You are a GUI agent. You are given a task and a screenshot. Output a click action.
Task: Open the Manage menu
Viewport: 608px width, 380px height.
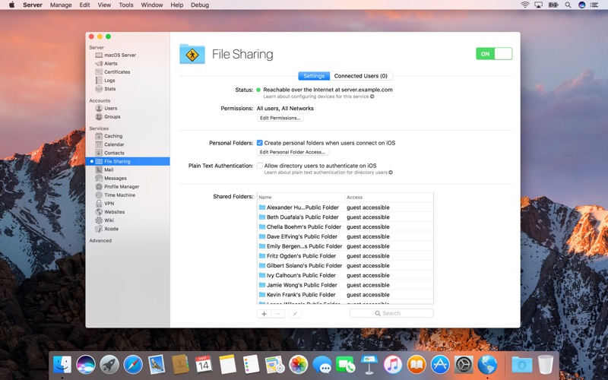61,5
